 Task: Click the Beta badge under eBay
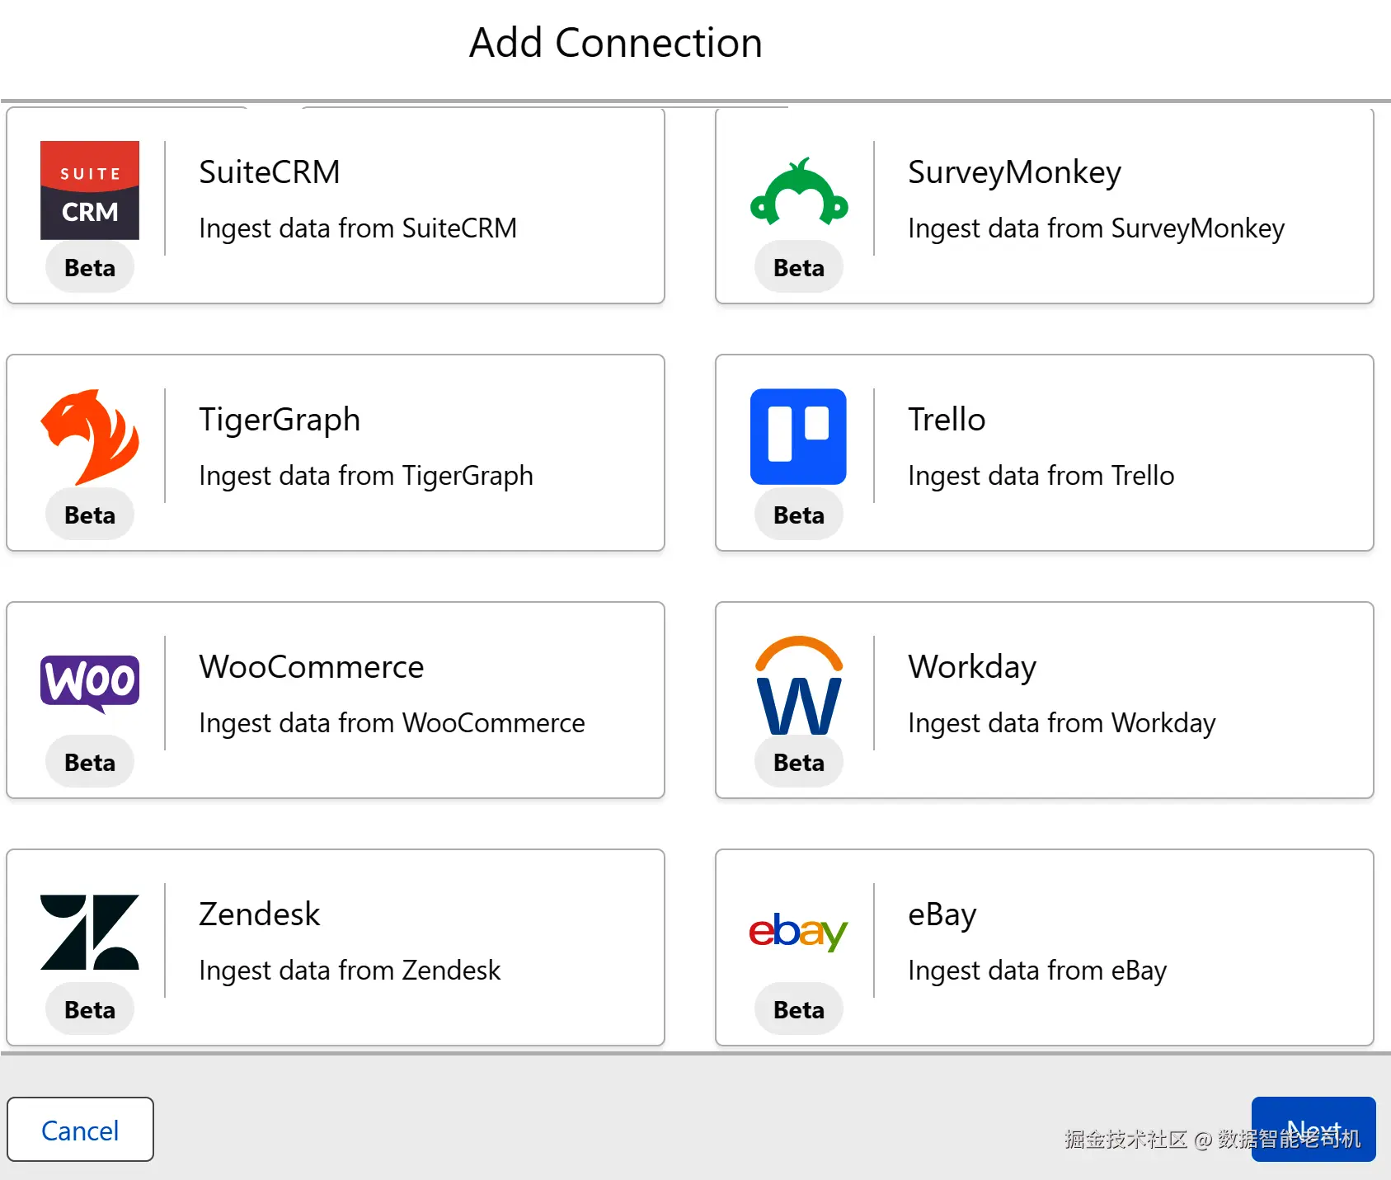(799, 1009)
